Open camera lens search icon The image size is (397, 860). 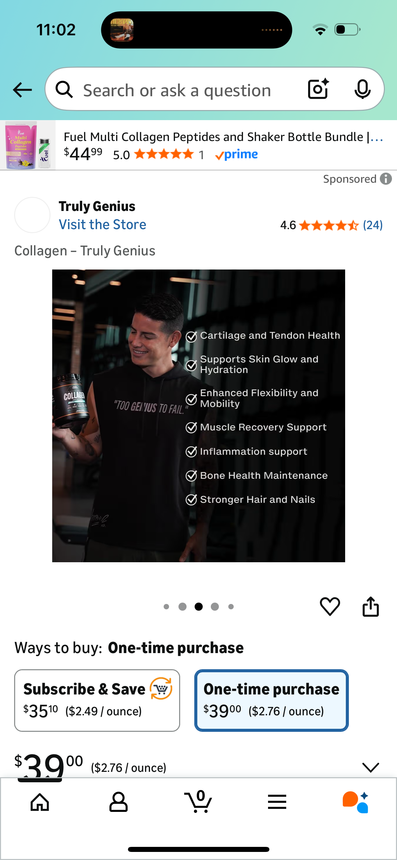pos(318,89)
